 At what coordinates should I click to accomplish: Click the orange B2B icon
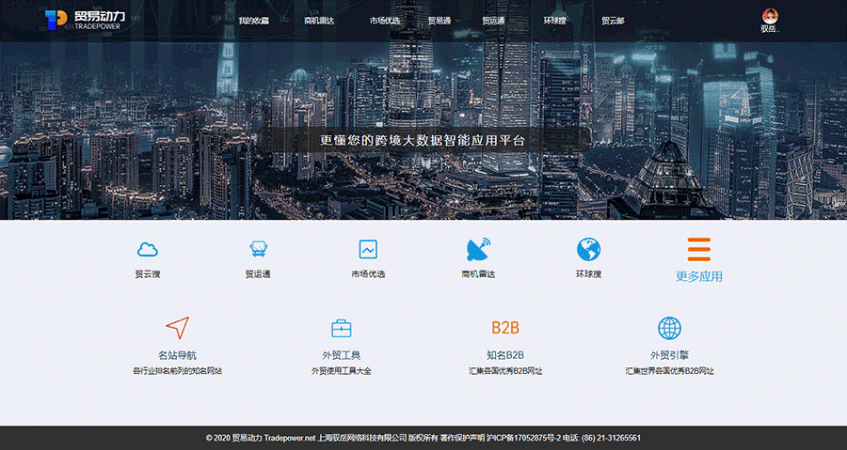505,328
